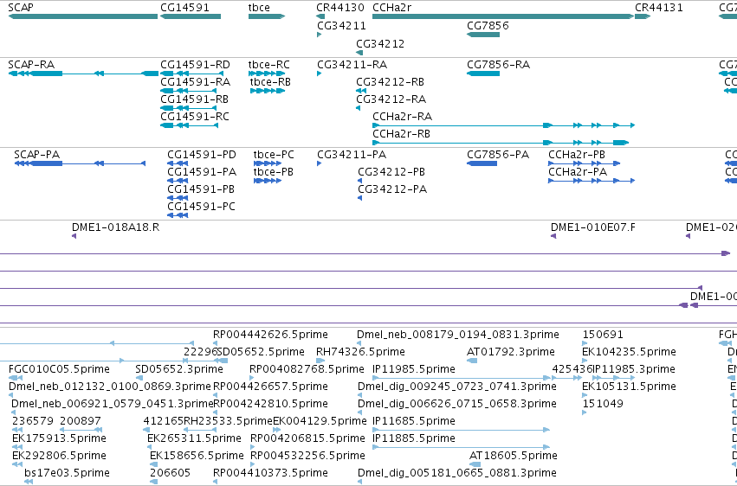
Task: Click the CG34211-PA protein feature
Action: tap(320, 163)
